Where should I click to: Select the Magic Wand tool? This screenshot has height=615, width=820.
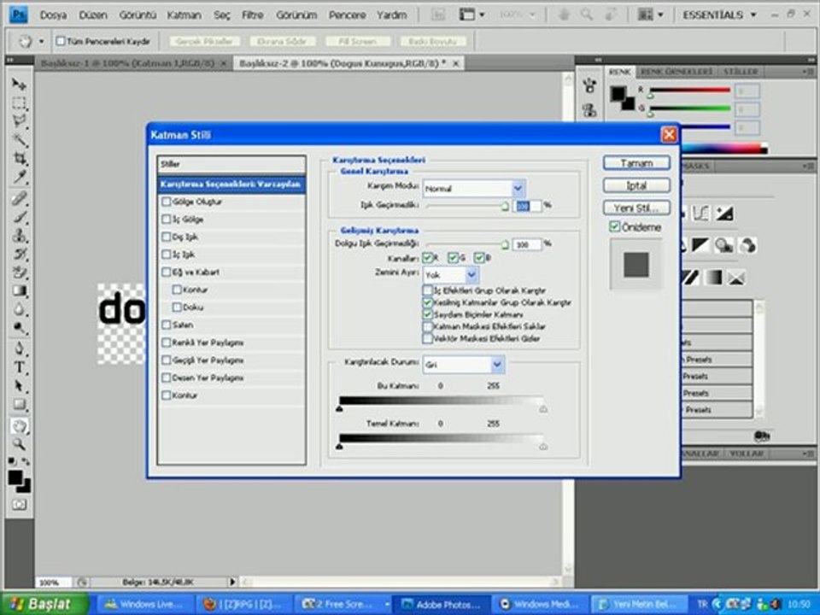(19, 140)
